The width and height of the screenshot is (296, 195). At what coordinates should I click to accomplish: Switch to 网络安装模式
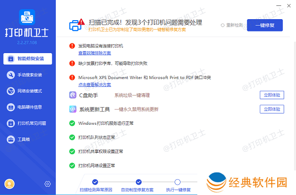pos(28,91)
